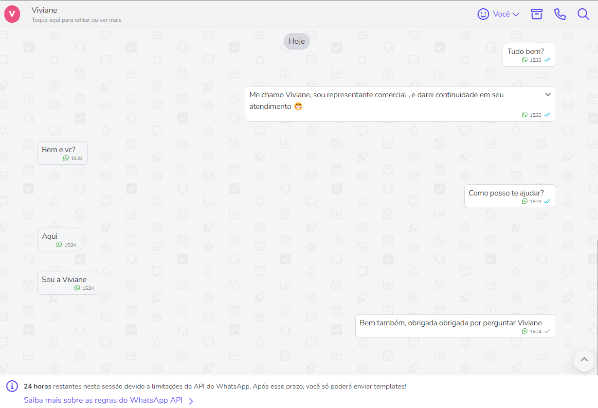598x408 pixels.
Task: Click WhatsApp icon on "Bem e vc?" message
Action: [x=66, y=158]
